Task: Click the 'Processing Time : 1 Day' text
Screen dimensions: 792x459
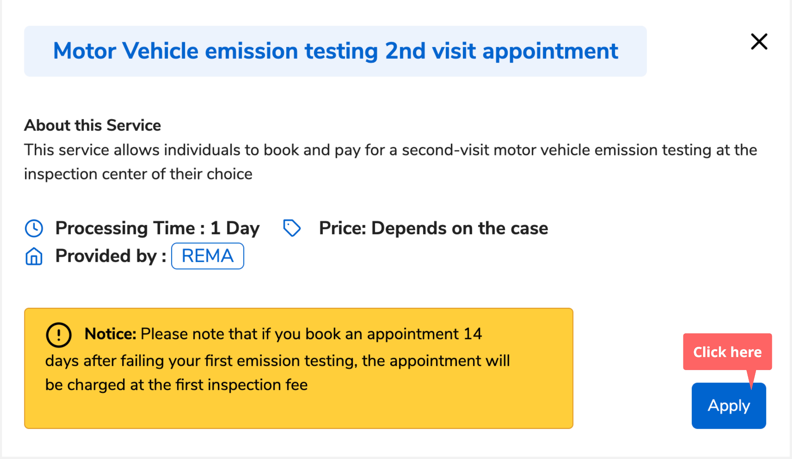Action: (x=157, y=228)
